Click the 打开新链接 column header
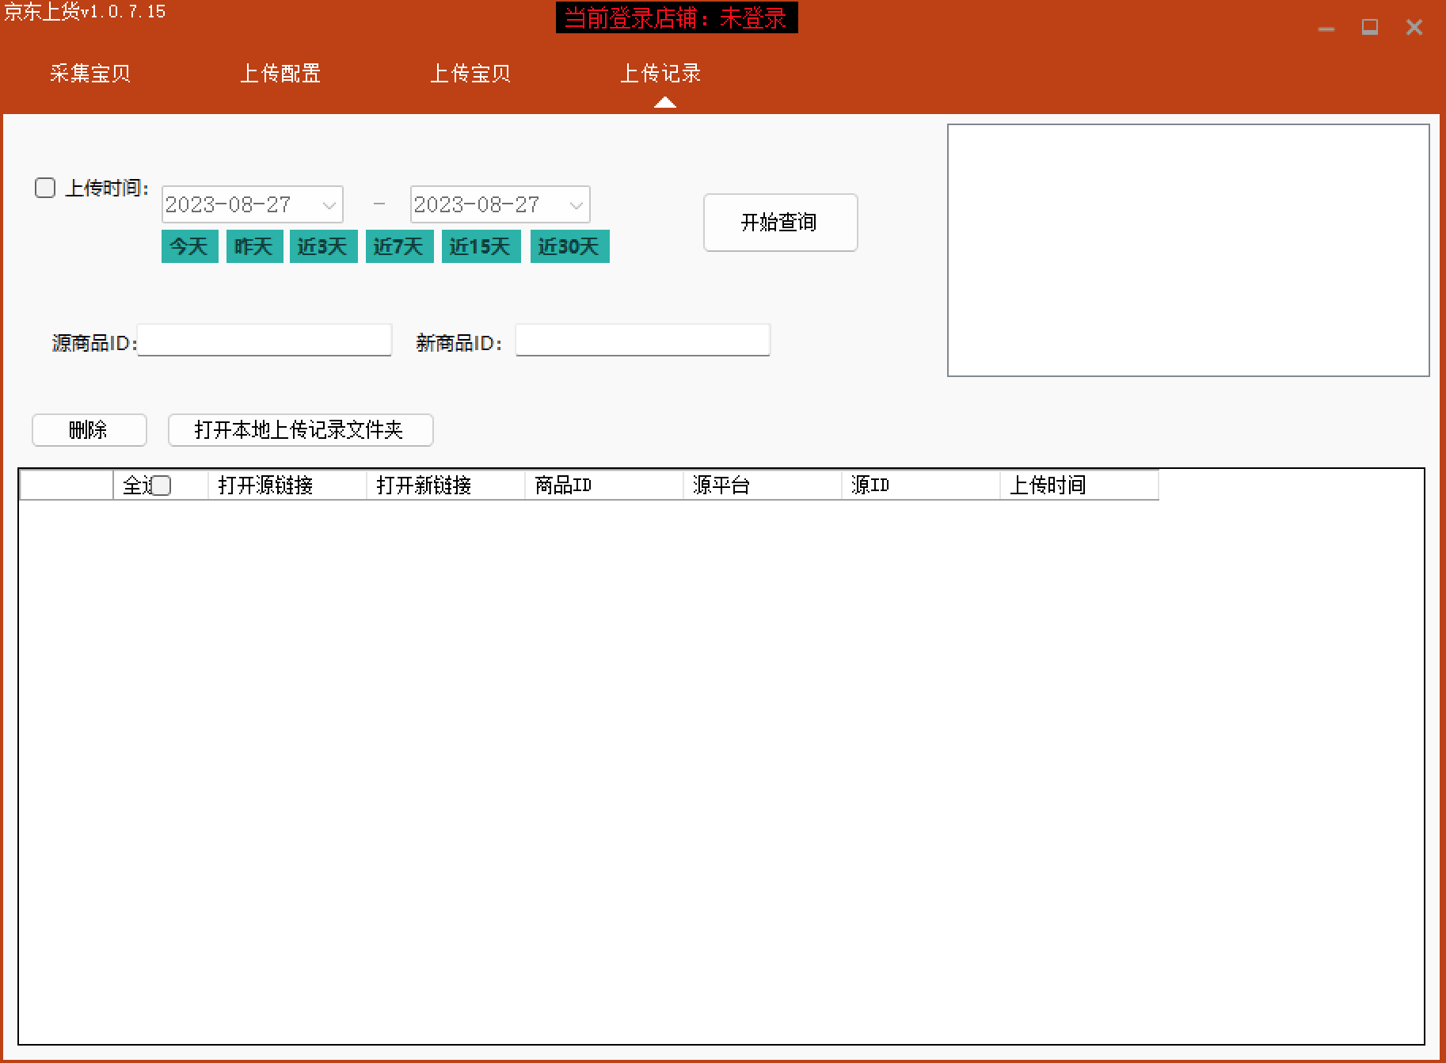 click(446, 486)
